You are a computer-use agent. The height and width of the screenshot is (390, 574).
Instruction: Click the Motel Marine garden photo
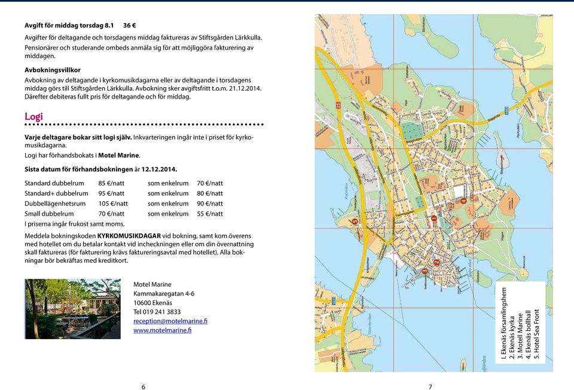pos(72,309)
